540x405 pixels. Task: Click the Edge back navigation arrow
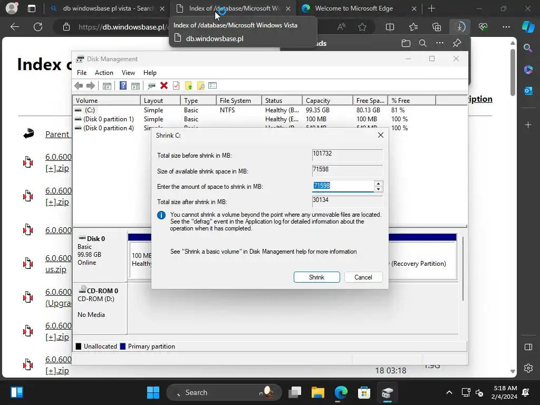(15, 27)
